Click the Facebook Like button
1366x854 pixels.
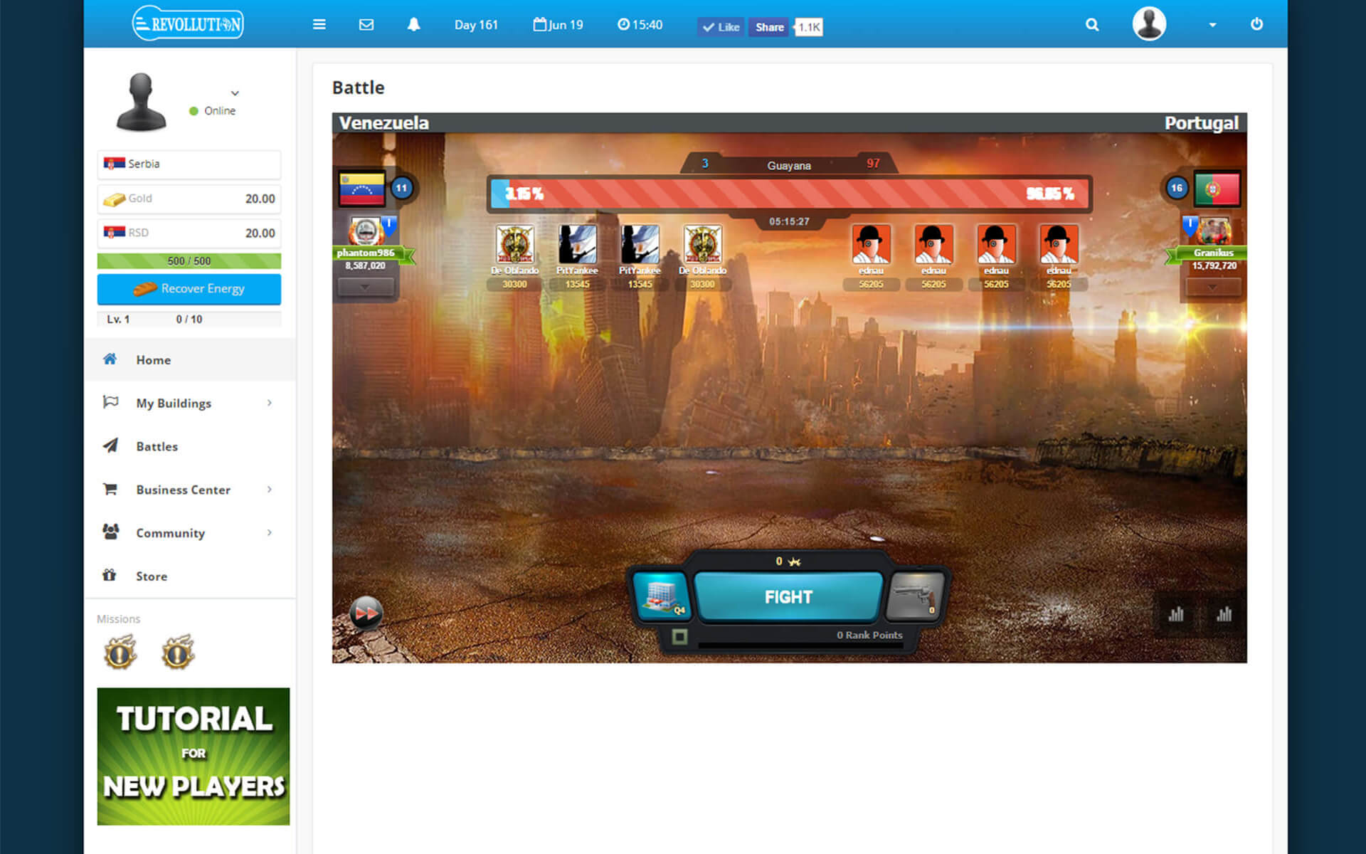[721, 27]
